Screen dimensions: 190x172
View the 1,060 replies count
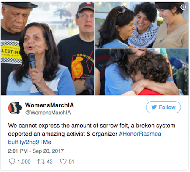tap(24, 161)
